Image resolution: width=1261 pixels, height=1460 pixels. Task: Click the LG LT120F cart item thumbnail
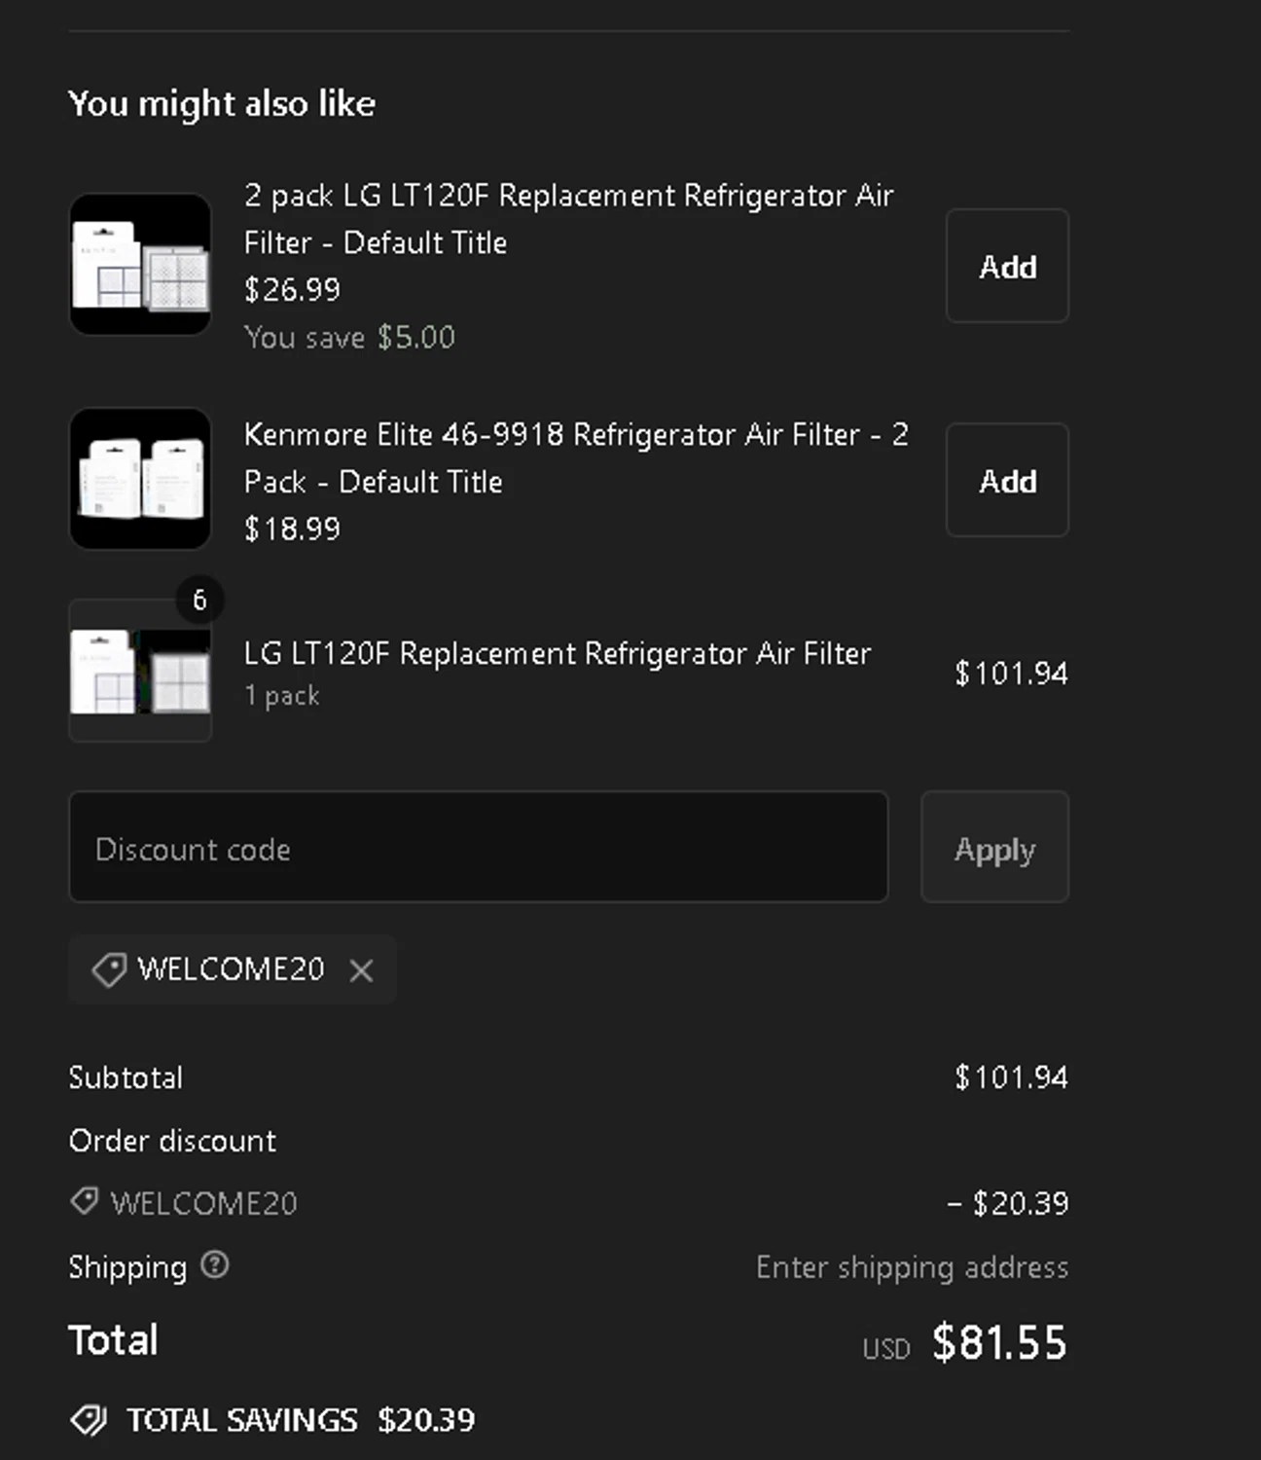140,672
